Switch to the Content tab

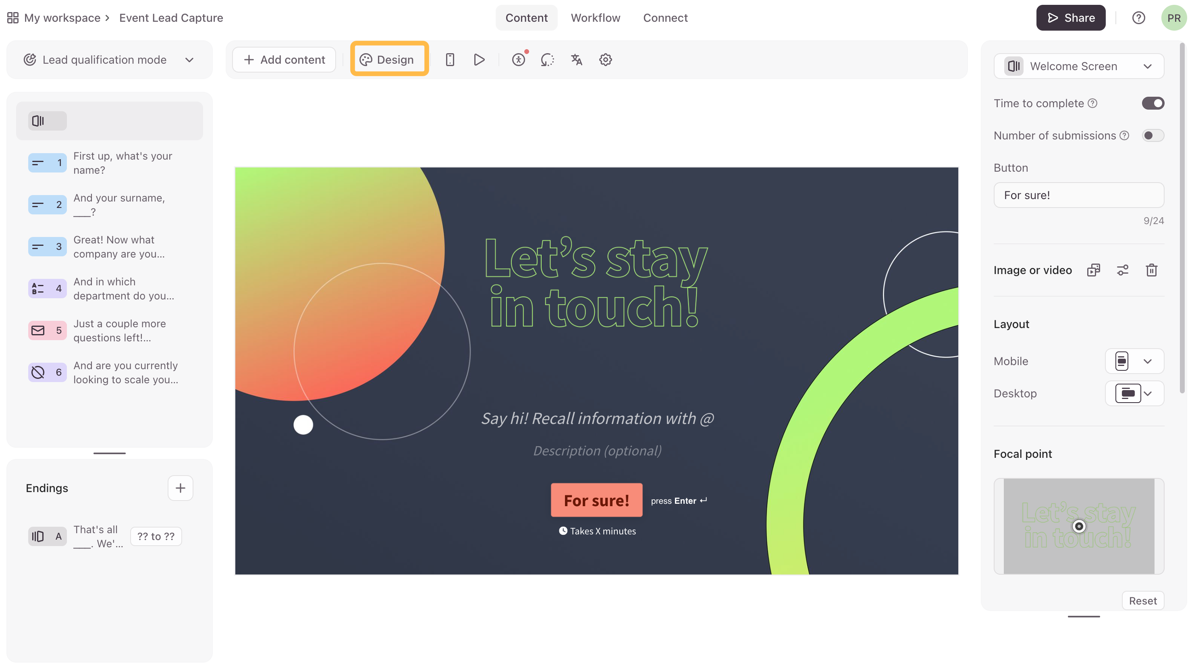click(x=526, y=18)
